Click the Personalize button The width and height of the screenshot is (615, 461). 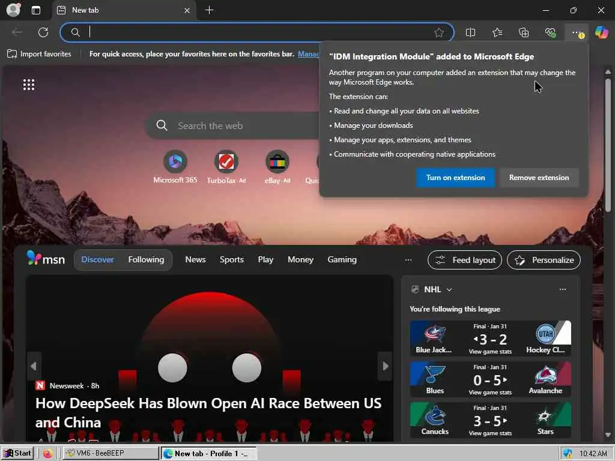pos(544,260)
